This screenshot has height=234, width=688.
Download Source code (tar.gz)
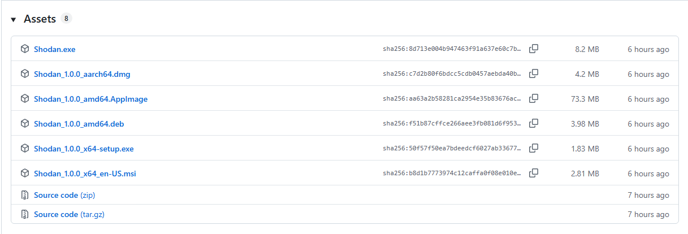tap(69, 214)
